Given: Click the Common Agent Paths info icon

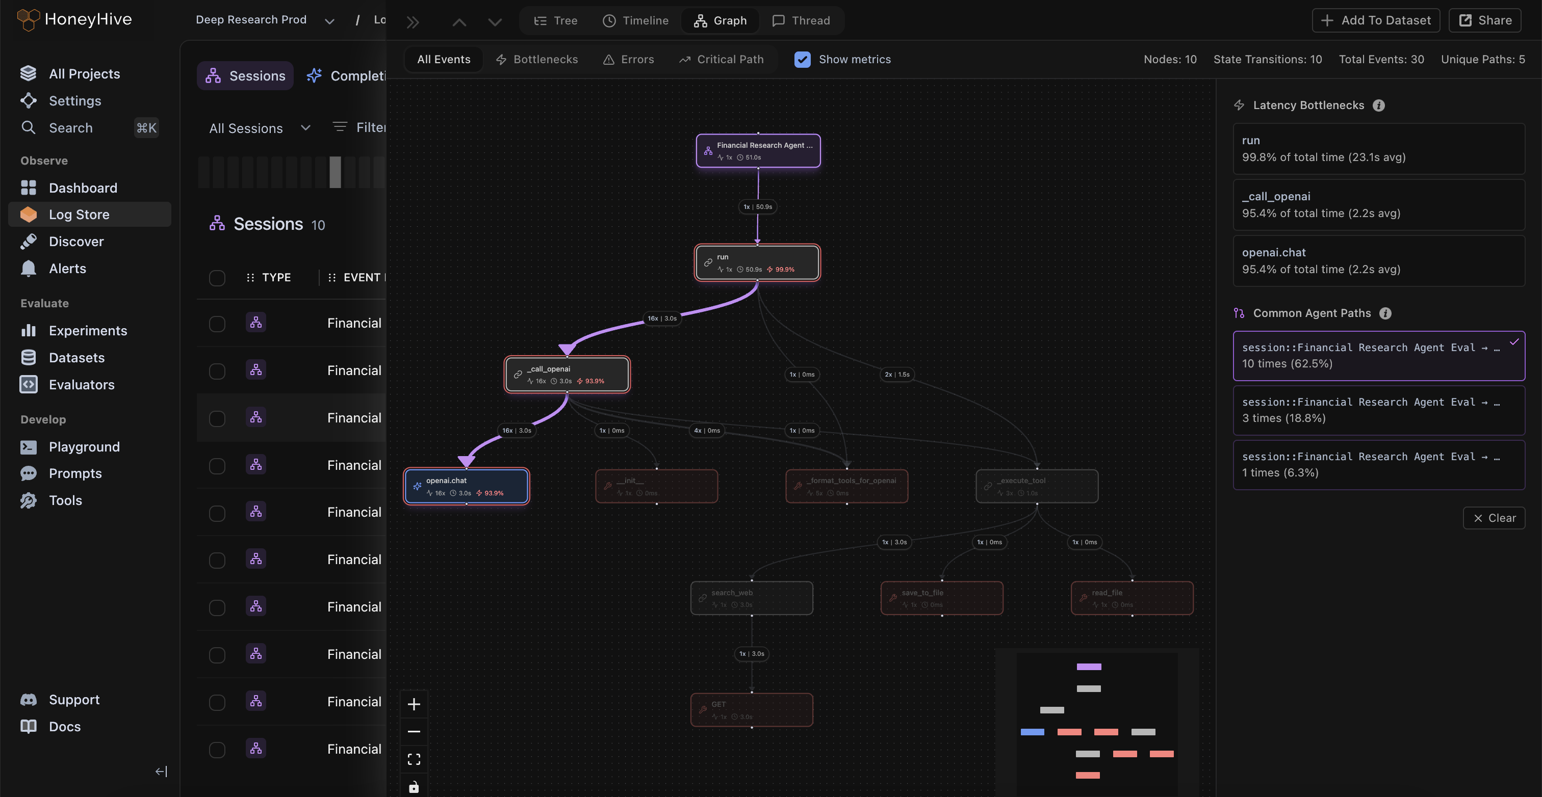Looking at the screenshot, I should (x=1385, y=313).
